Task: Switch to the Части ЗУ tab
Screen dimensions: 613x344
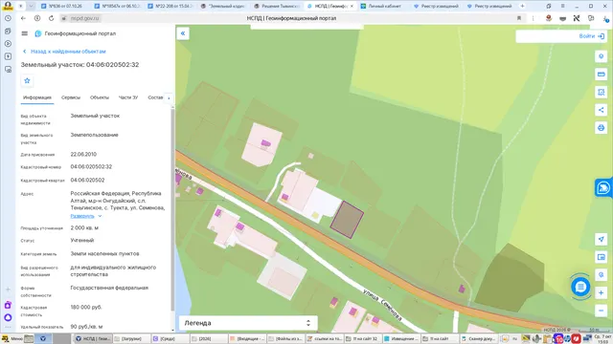Action: click(x=127, y=97)
